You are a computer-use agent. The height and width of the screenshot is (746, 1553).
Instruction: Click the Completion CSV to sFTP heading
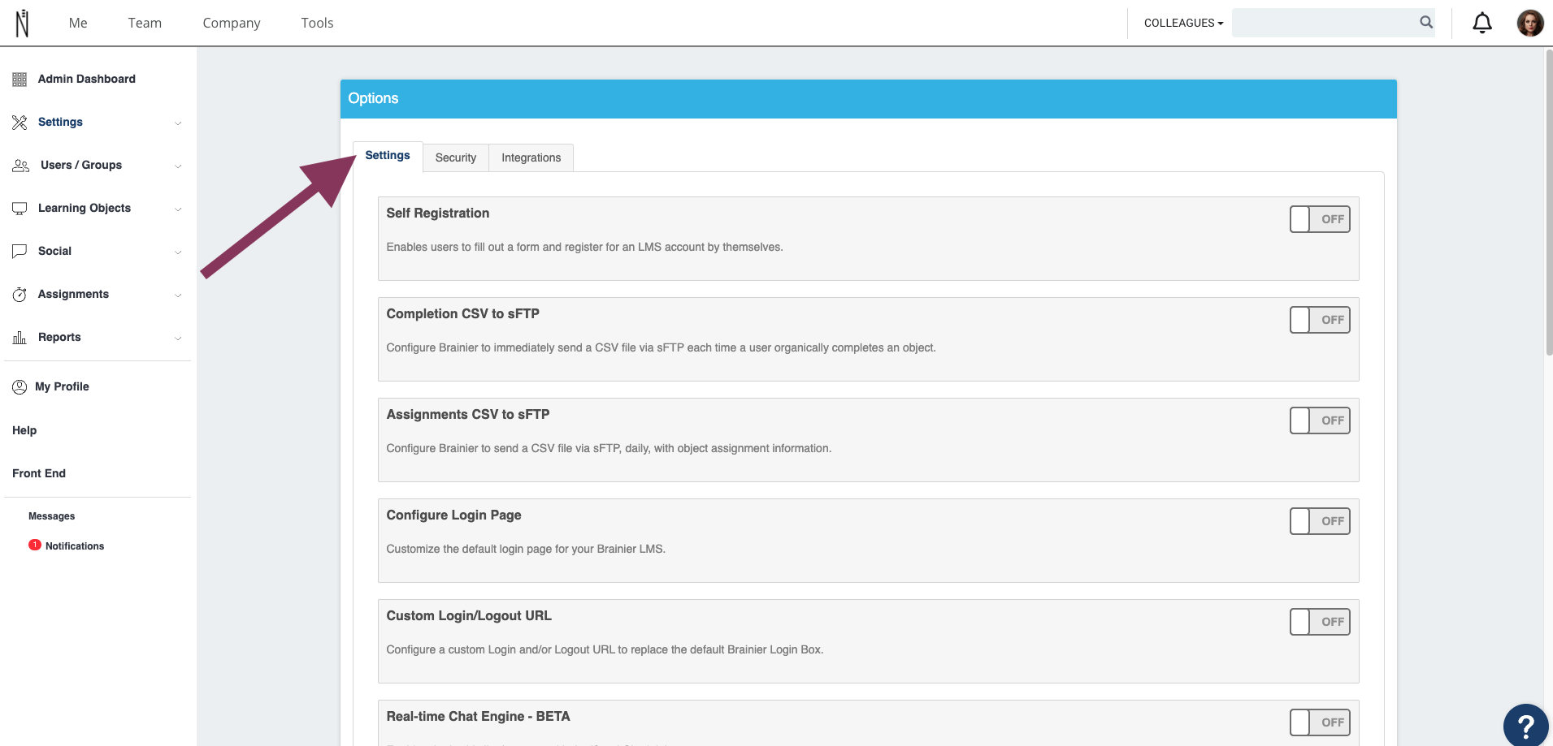point(463,314)
